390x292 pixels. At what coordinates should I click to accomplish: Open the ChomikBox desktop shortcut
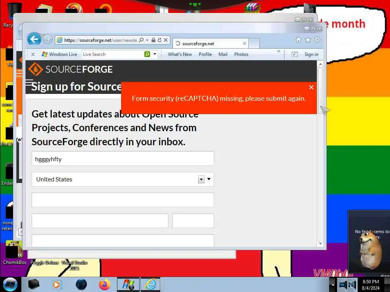[x=14, y=252]
